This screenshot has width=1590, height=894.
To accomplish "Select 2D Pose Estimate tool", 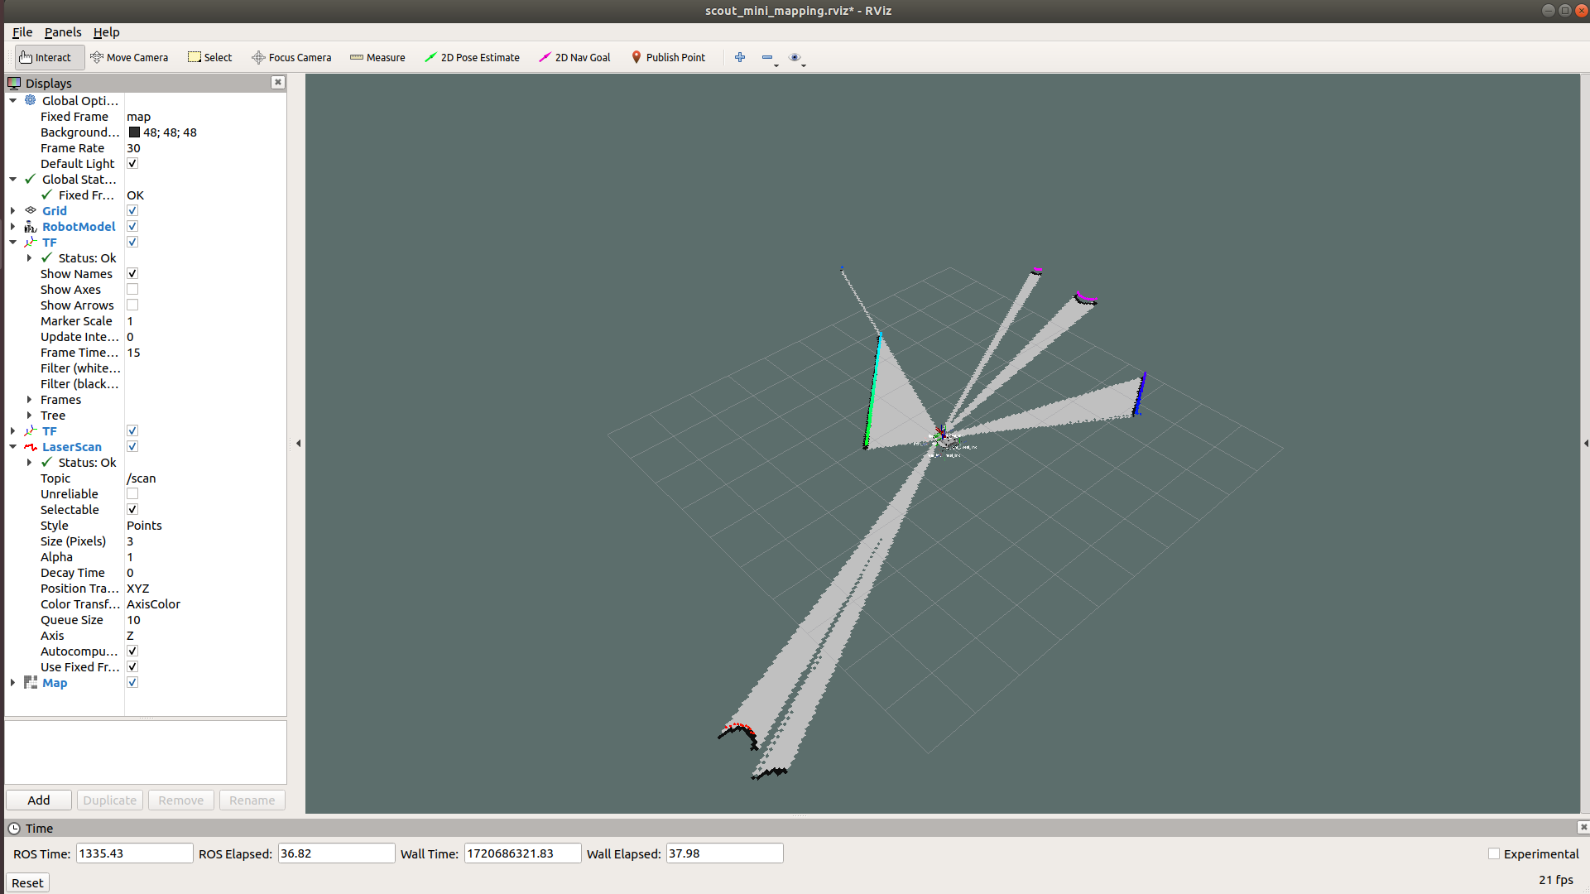I will pyautogui.click(x=472, y=57).
